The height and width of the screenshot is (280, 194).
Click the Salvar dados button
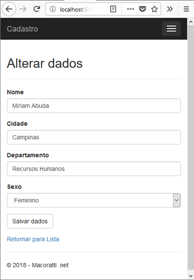(x=30, y=221)
